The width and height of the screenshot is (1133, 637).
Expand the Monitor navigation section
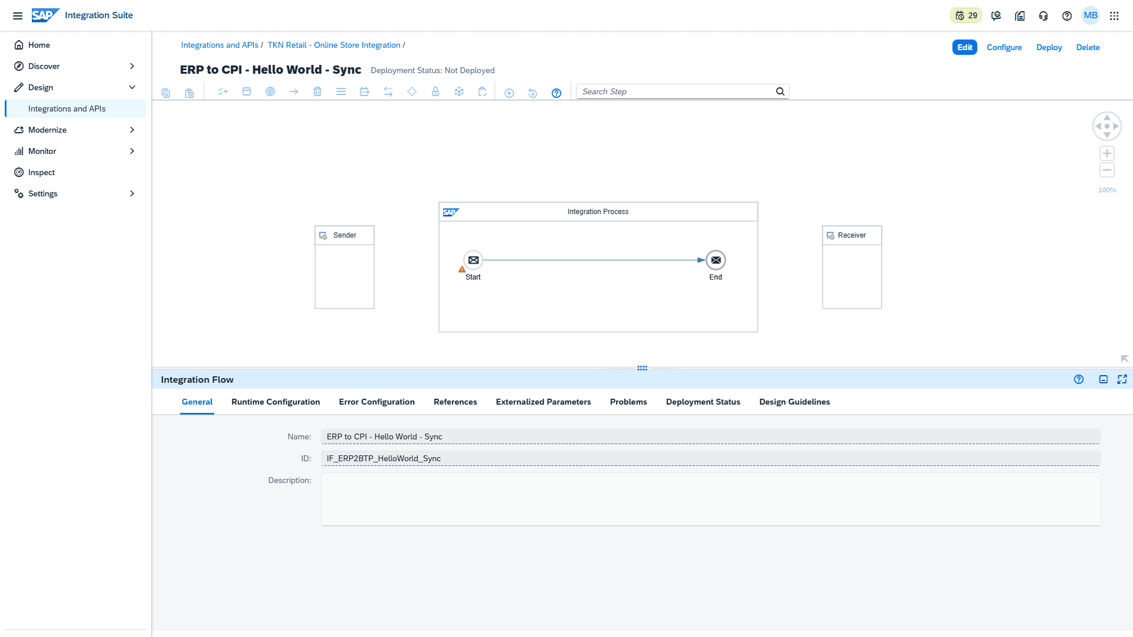(x=132, y=151)
